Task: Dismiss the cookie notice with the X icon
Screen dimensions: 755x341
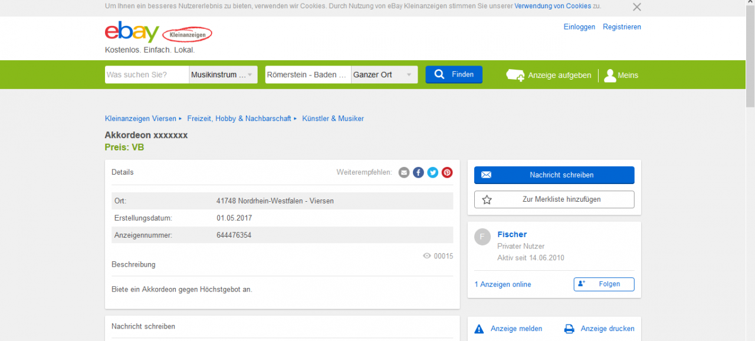Action: [x=636, y=7]
